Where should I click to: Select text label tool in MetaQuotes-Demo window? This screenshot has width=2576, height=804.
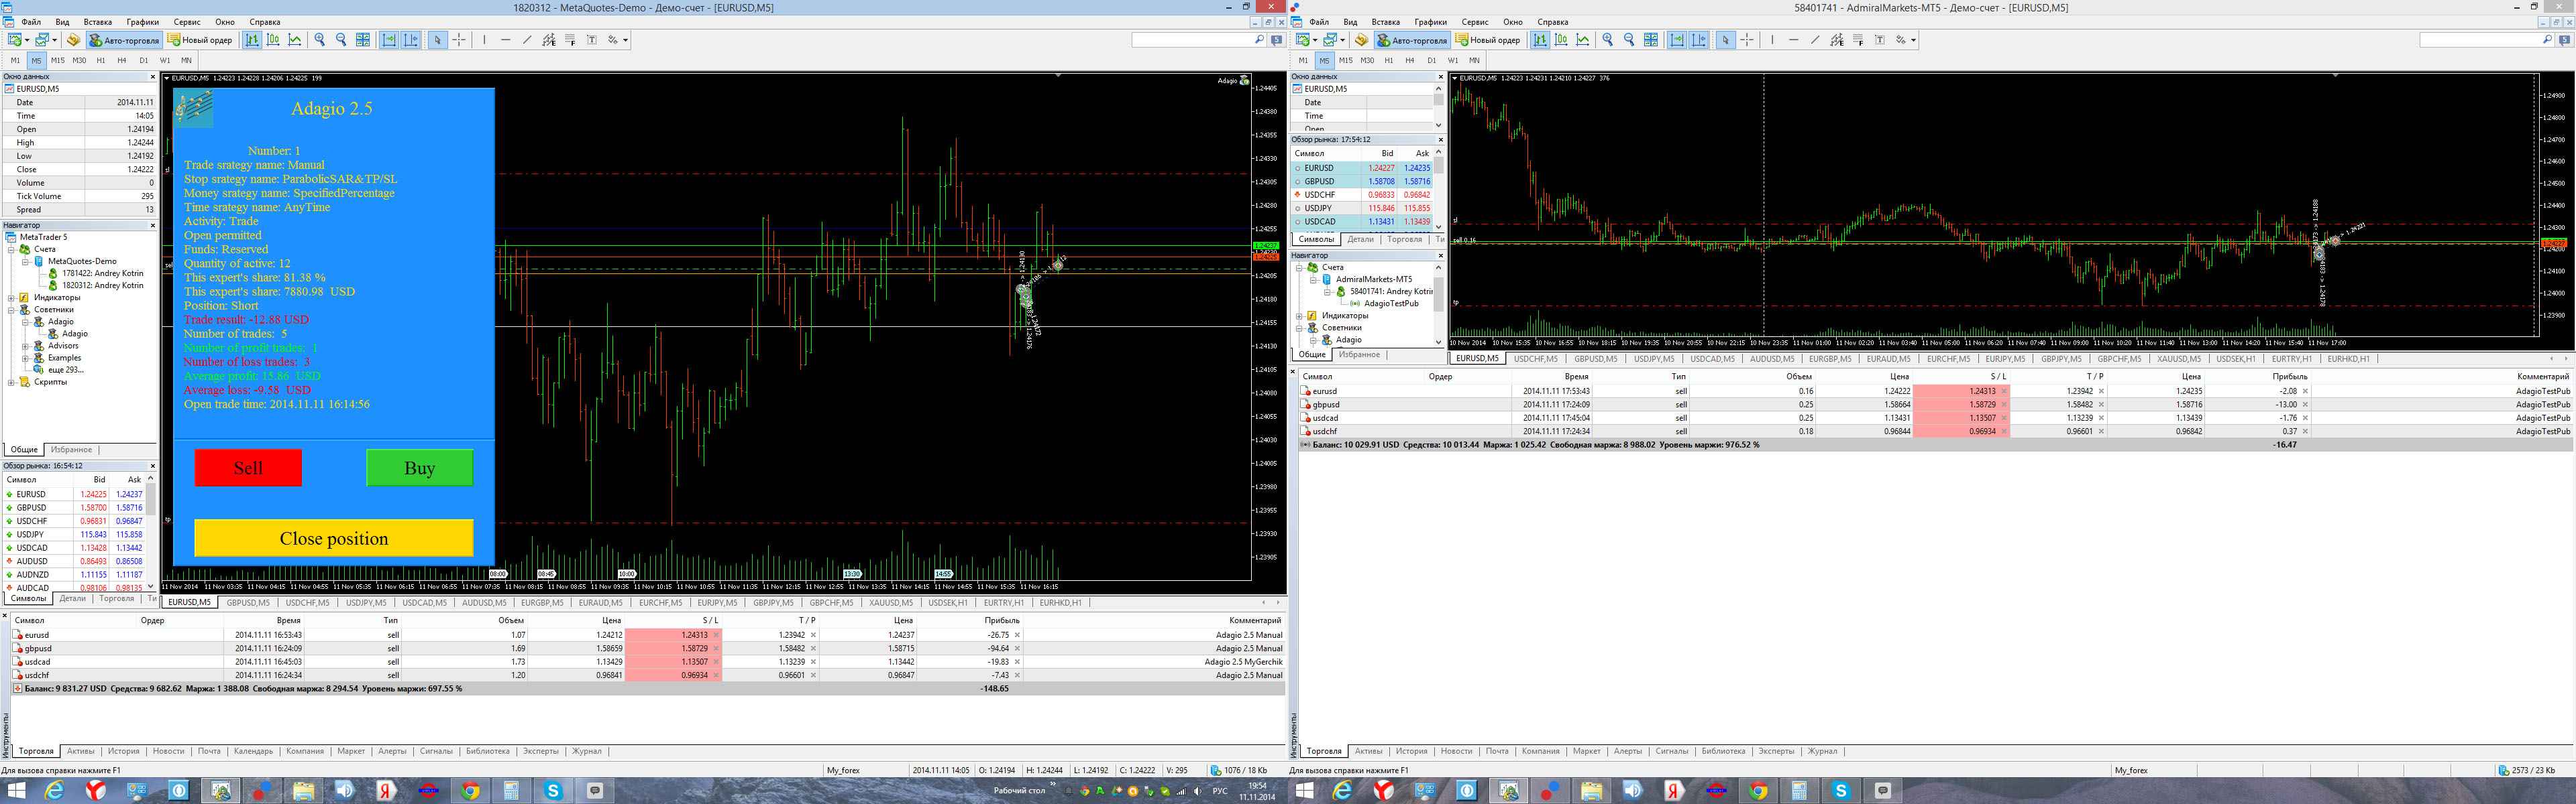pyautogui.click(x=592, y=40)
